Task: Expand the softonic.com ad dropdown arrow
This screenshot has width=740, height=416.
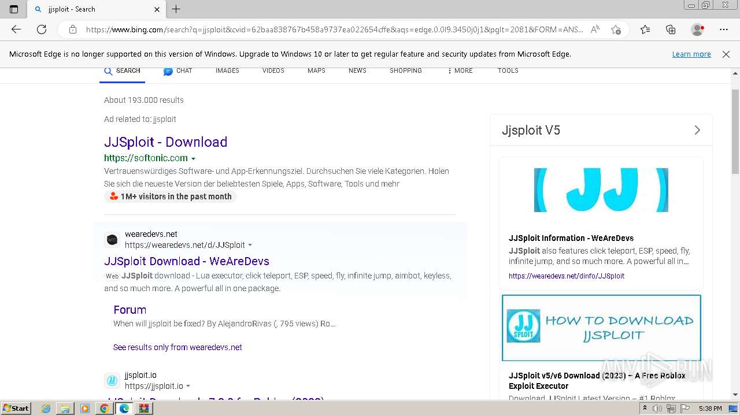Action: (193, 159)
